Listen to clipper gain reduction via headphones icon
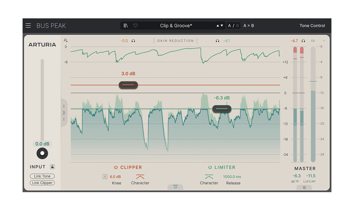 pyautogui.click(x=133, y=41)
